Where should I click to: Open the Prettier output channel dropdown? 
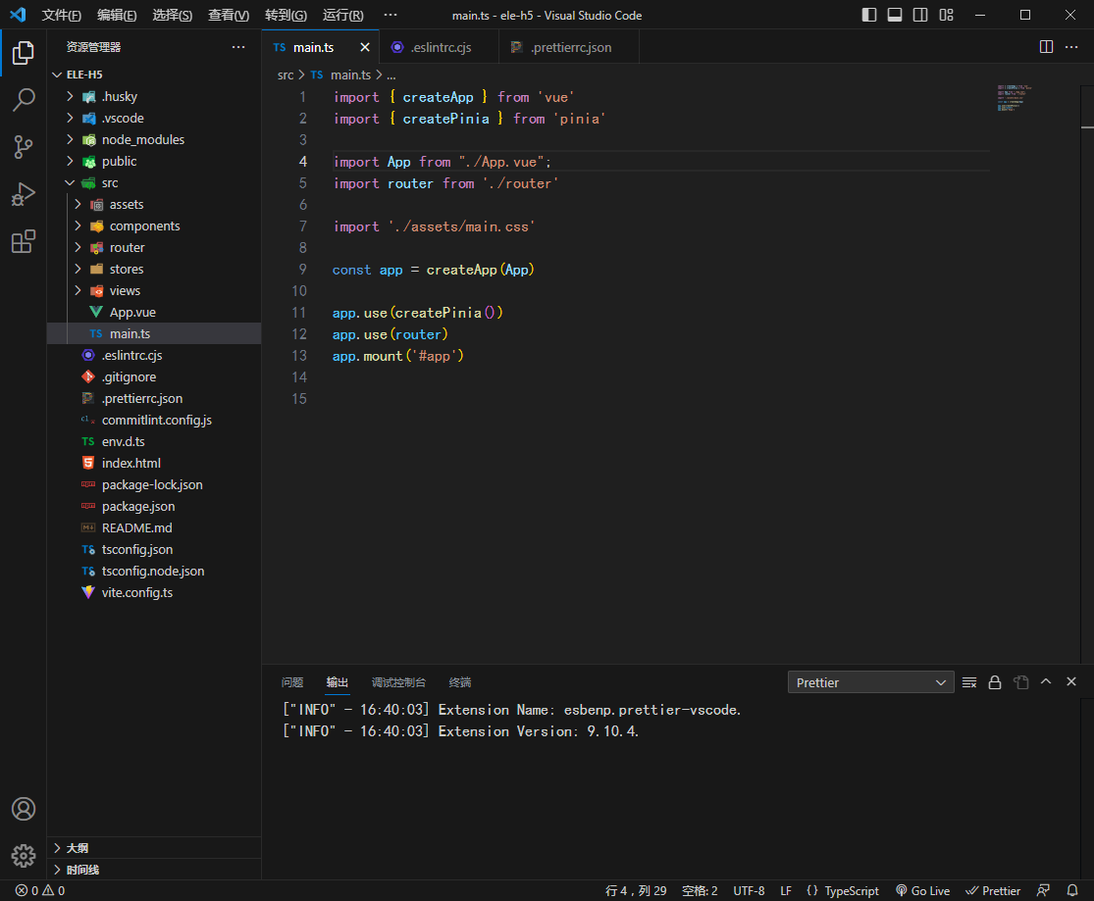click(x=870, y=682)
